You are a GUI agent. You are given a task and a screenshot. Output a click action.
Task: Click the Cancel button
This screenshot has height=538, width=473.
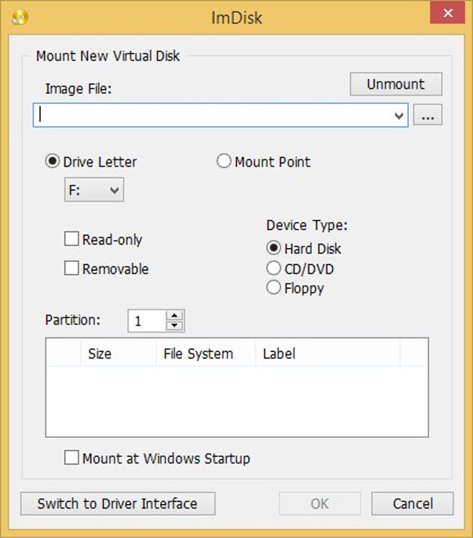pos(412,504)
